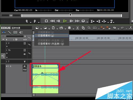Copy clip with the copy icon
Viewport: 133px width, 100px height.
pos(83,28)
